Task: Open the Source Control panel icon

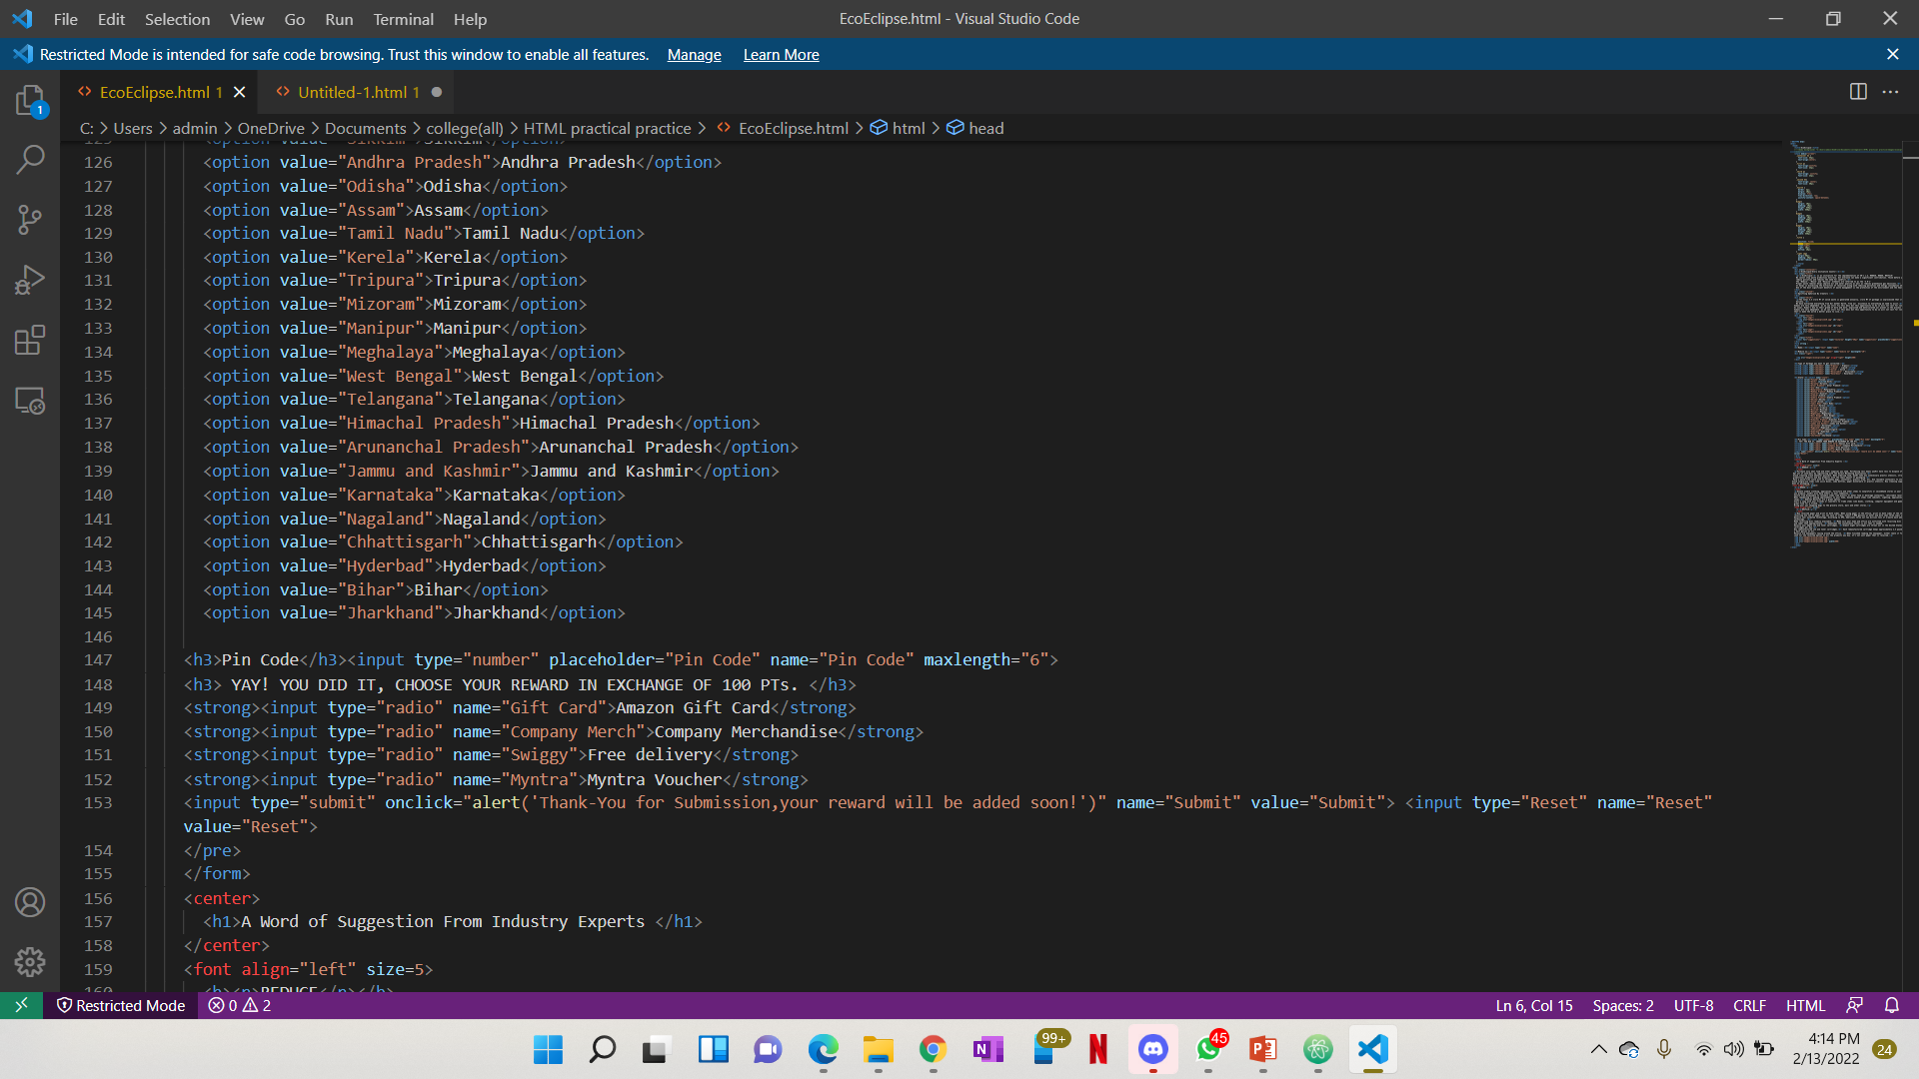Action: point(30,220)
